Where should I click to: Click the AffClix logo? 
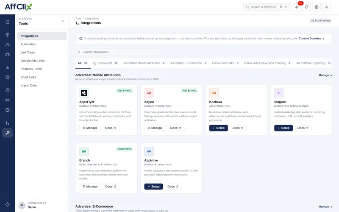click(x=18, y=7)
